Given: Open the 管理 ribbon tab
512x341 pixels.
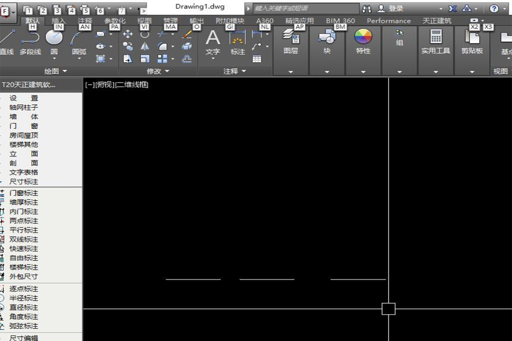Looking at the screenshot, I should pyautogui.click(x=171, y=21).
